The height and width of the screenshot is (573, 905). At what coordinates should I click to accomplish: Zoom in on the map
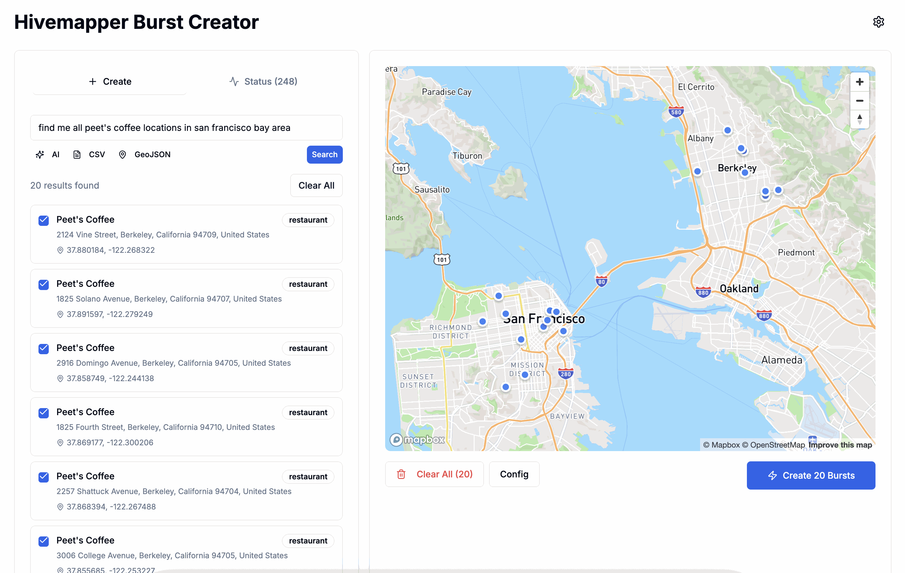[859, 82]
